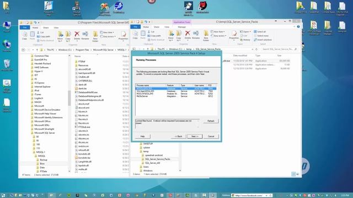
Task: Open Manage tab in SQL_Server_Service_Packs window
Action: (181, 27)
